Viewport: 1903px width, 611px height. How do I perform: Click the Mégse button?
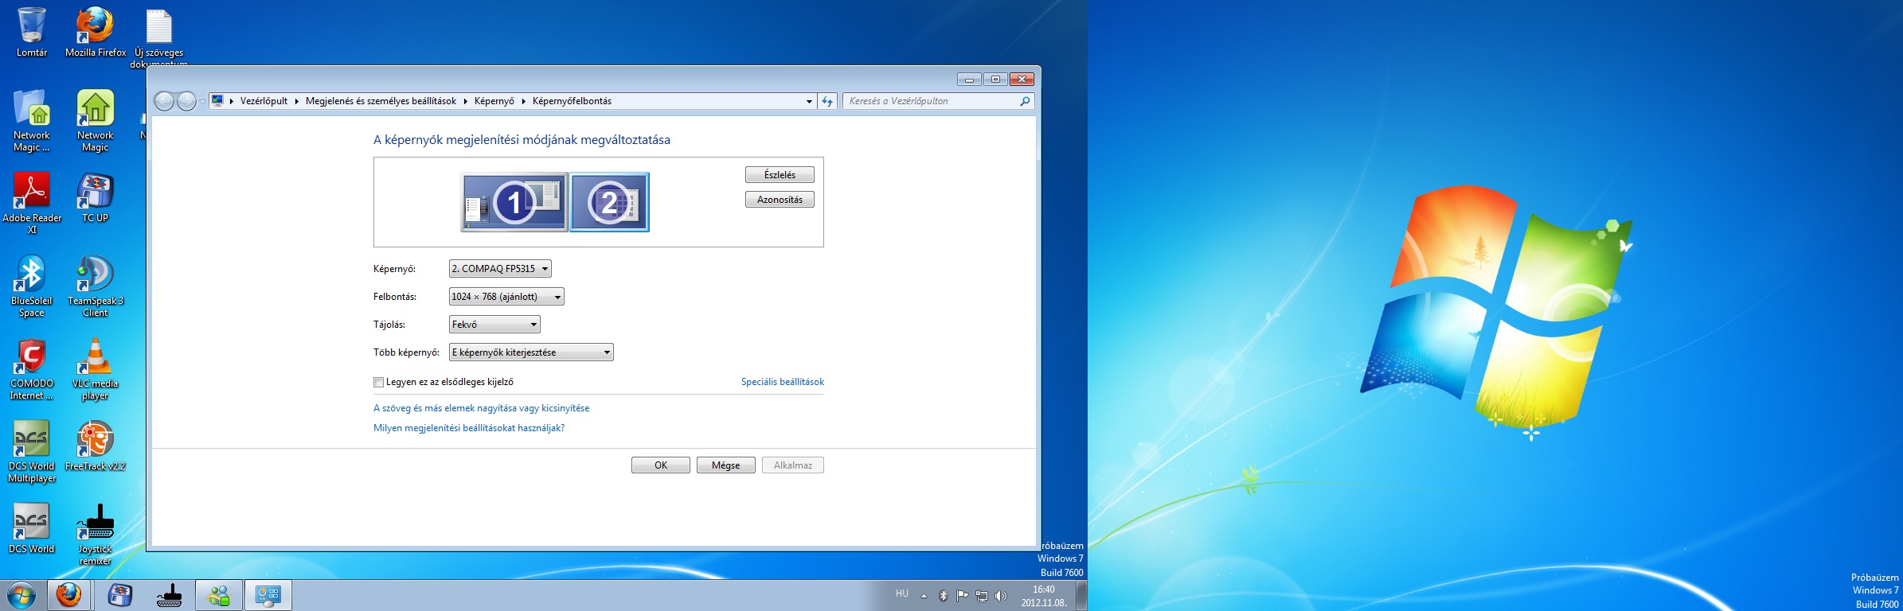pyautogui.click(x=726, y=465)
